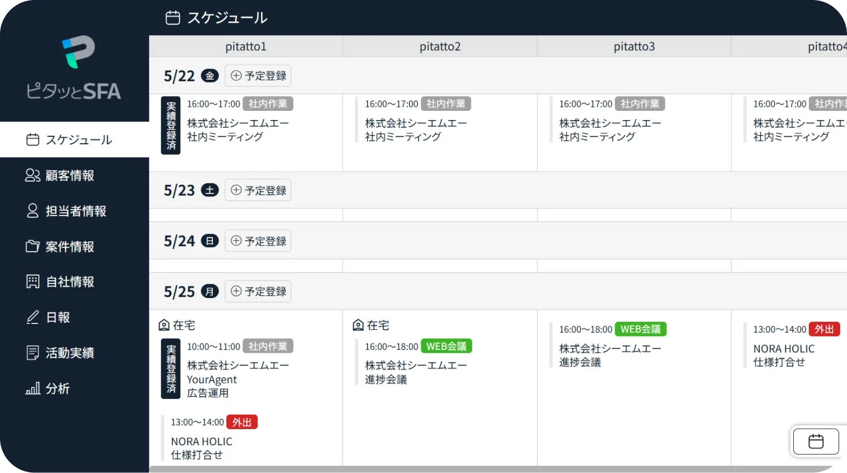This screenshot has height=473, width=847.
Task: Click the 社内作業 tag on pitatto2's 5/22 event
Action: (446, 104)
